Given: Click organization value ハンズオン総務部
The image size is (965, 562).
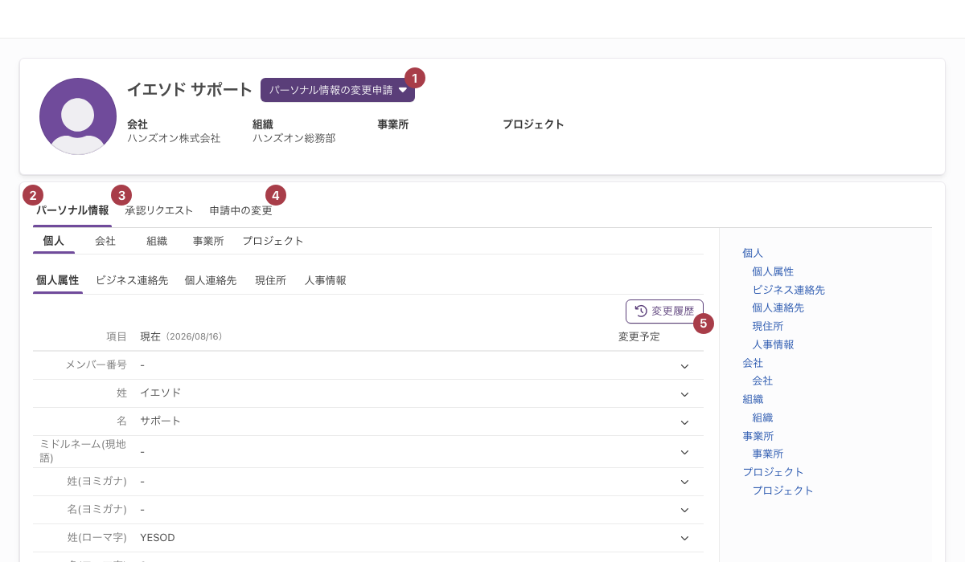Looking at the screenshot, I should tap(294, 138).
